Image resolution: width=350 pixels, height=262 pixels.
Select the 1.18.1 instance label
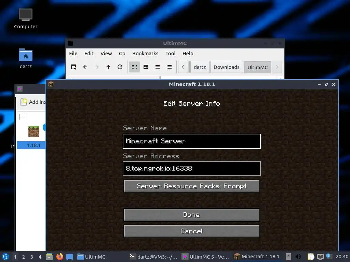point(34,145)
